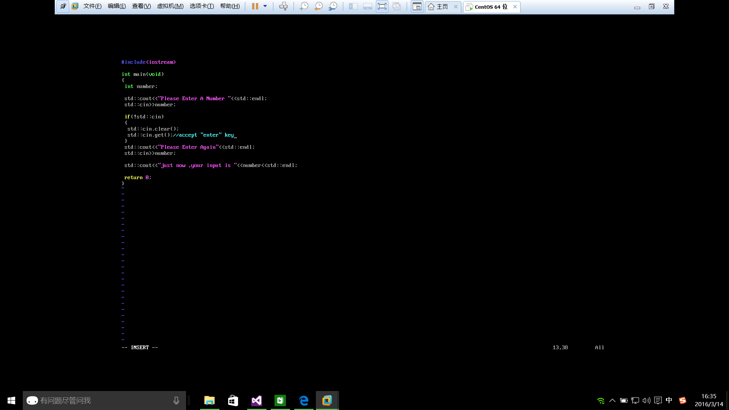Open Microsoft Edge from the taskbar
This screenshot has width=729, height=410.
tap(304, 401)
